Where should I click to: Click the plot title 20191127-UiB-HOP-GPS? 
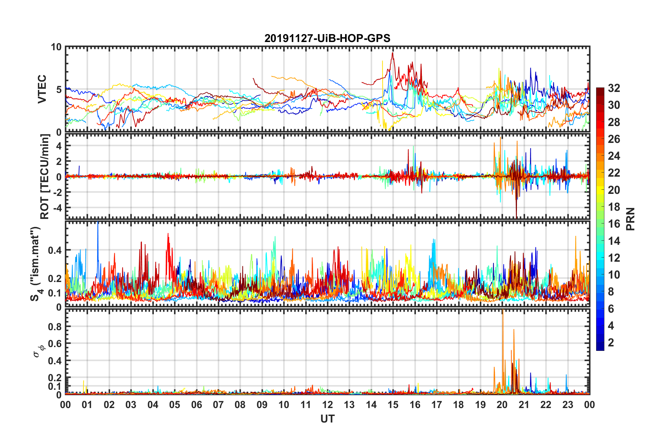tap(327, 38)
